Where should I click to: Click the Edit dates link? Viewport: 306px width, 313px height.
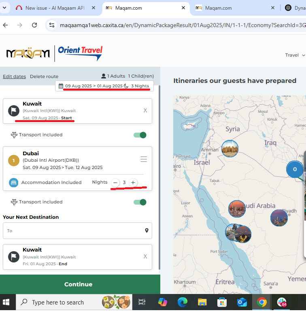tap(14, 76)
